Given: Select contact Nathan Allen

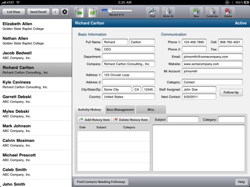Looking at the screenshot, I should point(36,41).
